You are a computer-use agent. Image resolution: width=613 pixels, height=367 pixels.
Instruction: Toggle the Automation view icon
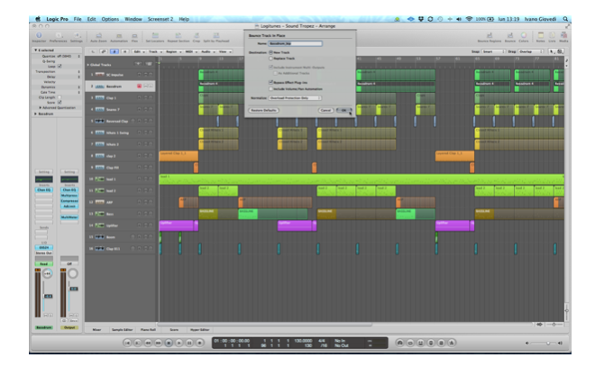tap(119, 37)
